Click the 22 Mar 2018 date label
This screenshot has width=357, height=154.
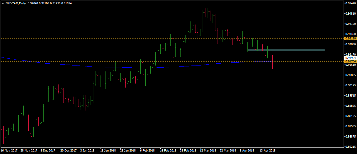tap(228, 151)
